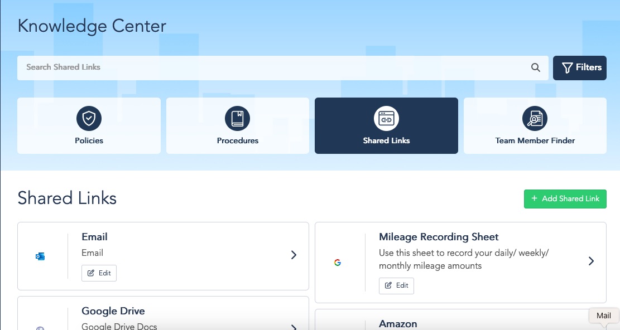620x330 pixels.
Task: Click the funnel icon in Filters button
Action: click(567, 68)
